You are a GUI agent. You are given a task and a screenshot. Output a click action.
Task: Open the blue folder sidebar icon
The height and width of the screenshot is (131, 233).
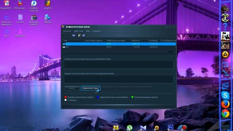click(x=225, y=64)
